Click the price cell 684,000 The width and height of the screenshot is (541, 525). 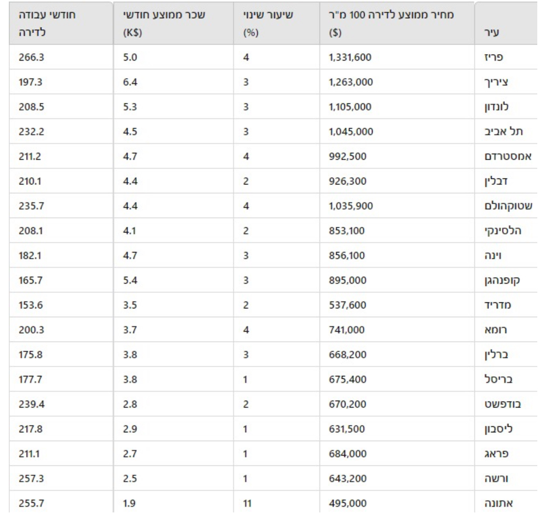click(347, 454)
